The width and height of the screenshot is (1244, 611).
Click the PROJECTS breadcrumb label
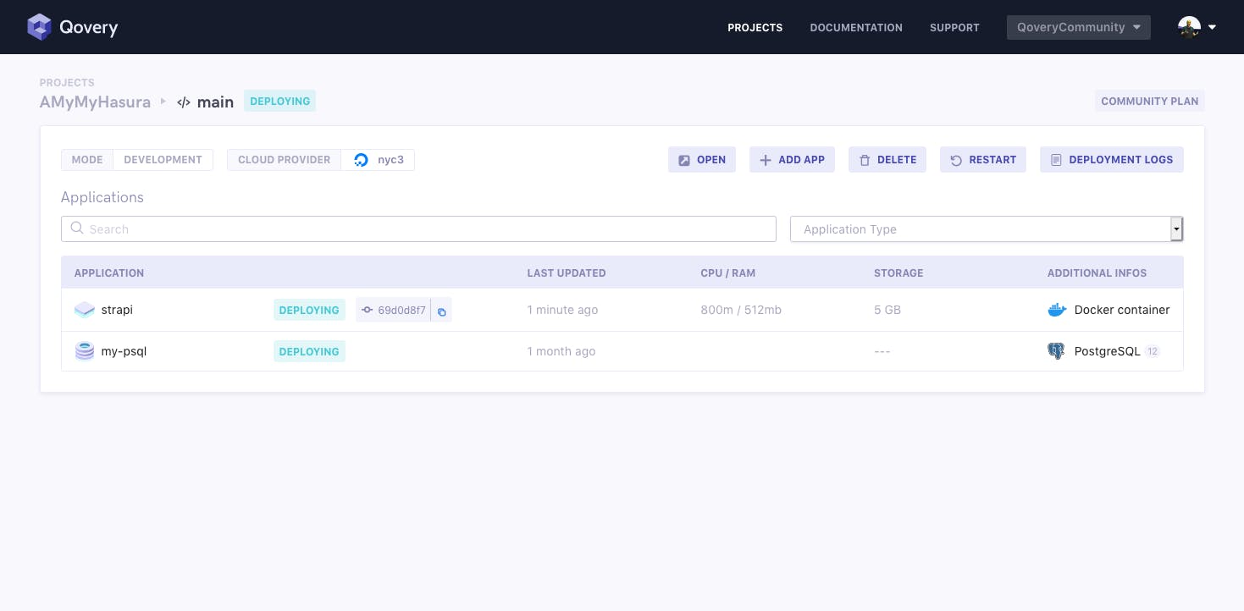(67, 83)
